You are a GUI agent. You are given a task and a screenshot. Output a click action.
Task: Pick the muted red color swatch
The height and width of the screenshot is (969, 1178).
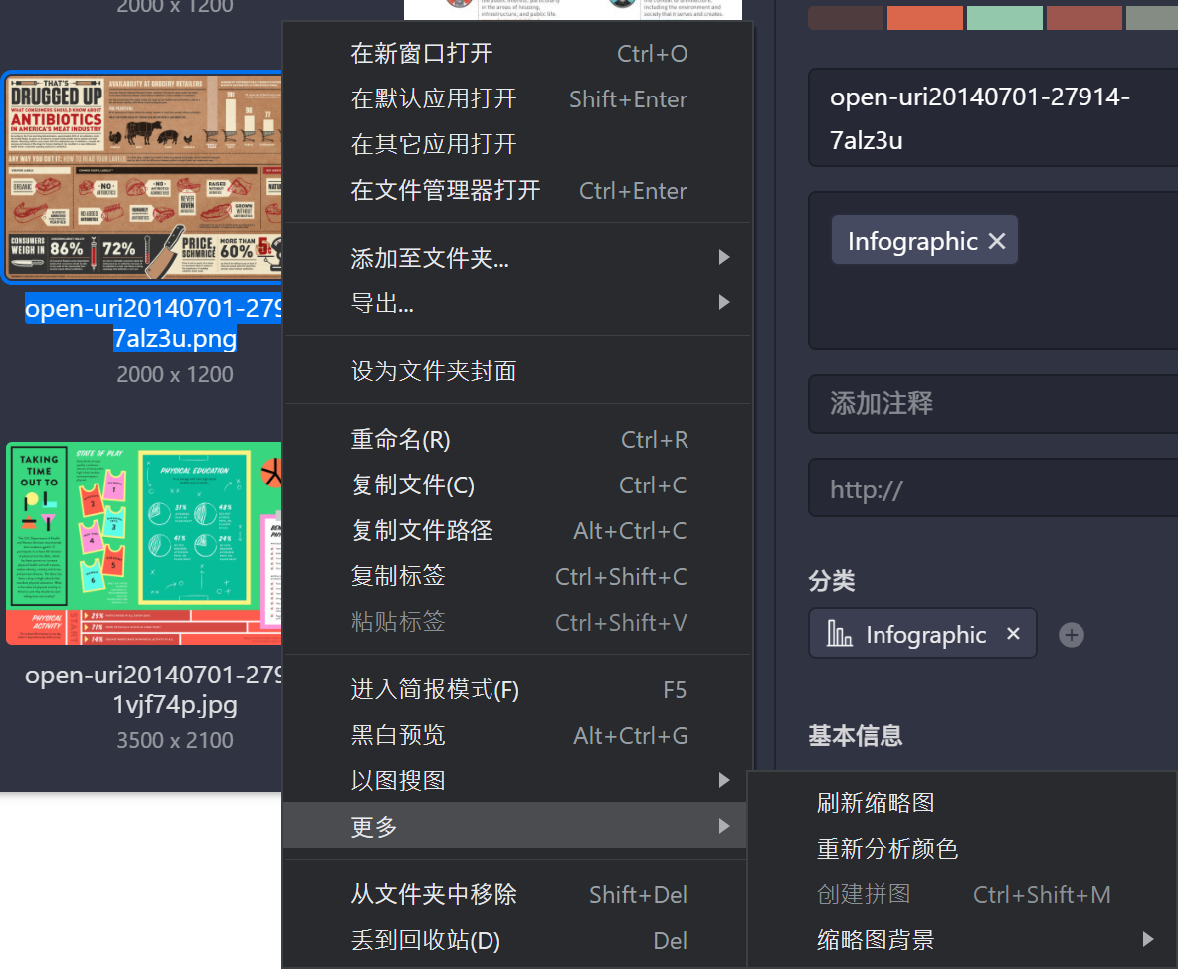click(1084, 17)
